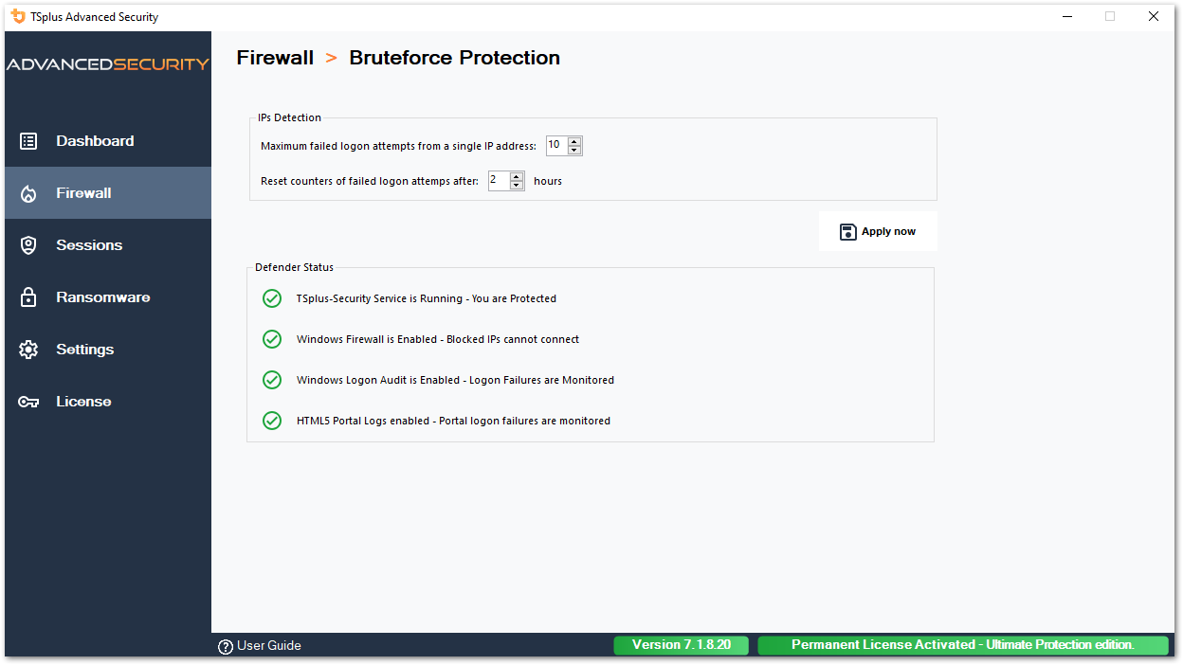Click the floppy disk save icon
Screen dimensions: 1183x665
[848, 232]
